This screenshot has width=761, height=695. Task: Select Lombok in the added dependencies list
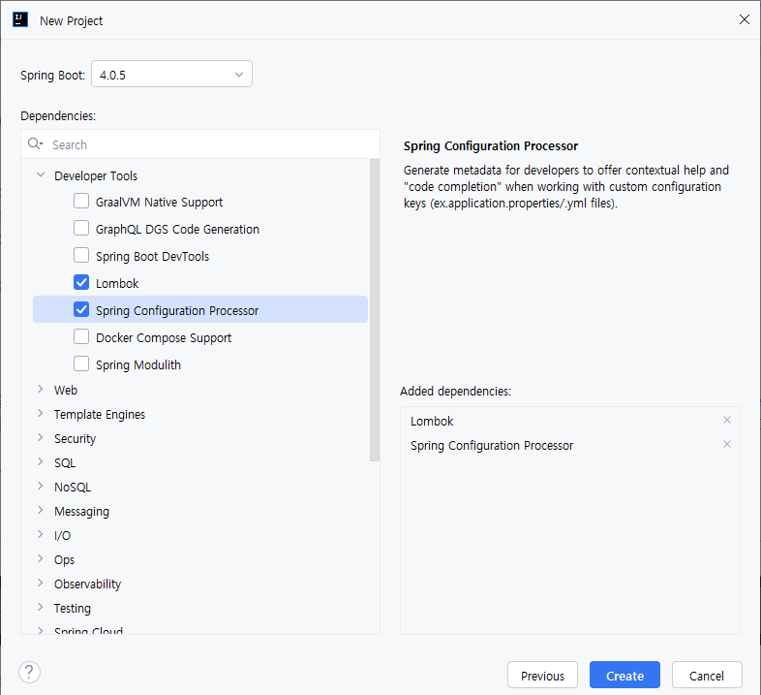coord(432,421)
